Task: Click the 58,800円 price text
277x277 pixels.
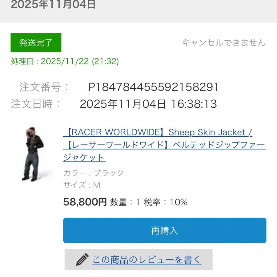Action: (x=85, y=202)
